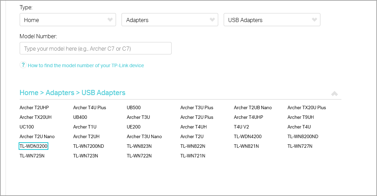The image size is (377, 196).
Task: Choose the UC100 model
Action: tap(27, 127)
